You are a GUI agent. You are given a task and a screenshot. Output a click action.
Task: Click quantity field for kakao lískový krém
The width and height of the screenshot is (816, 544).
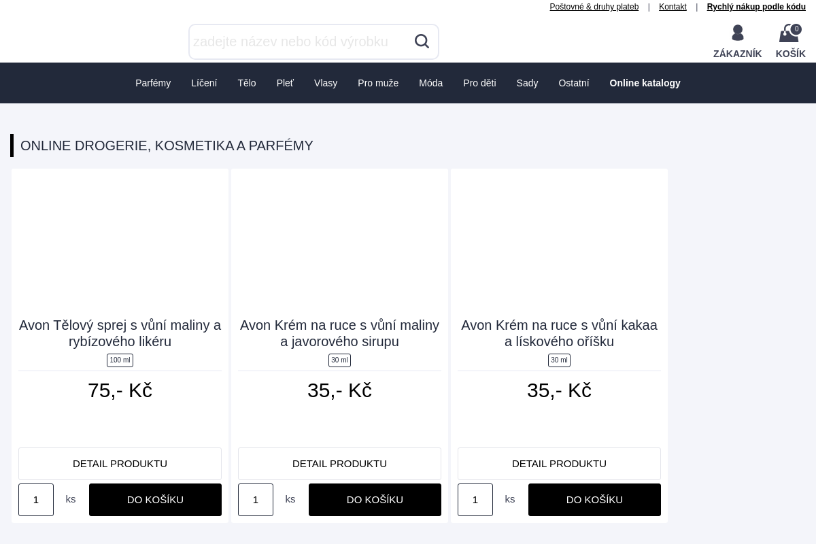(x=475, y=500)
